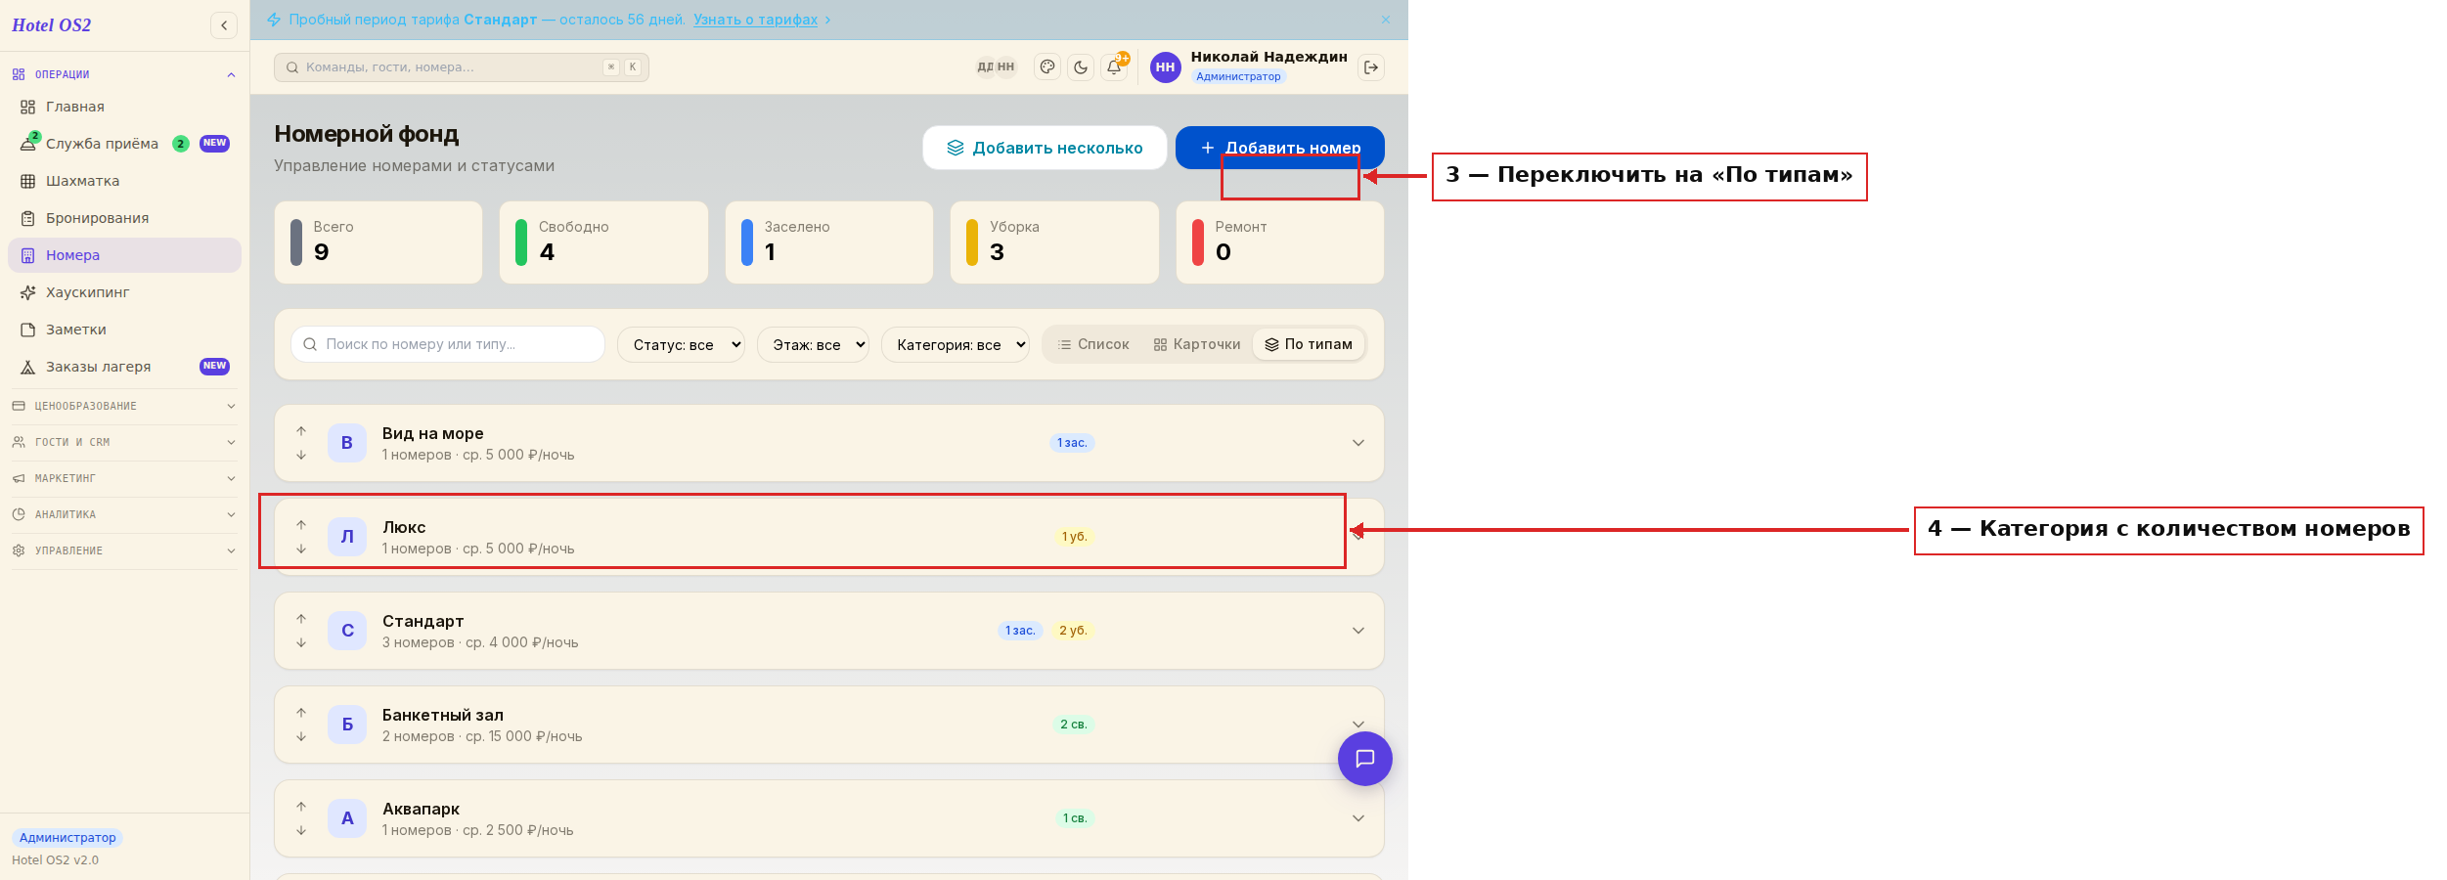Open the chat support bubble
2447x880 pixels.
(x=1365, y=759)
